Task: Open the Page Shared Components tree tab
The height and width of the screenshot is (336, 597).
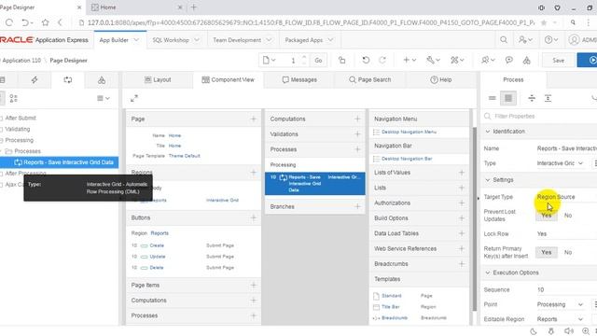Action: click(102, 79)
